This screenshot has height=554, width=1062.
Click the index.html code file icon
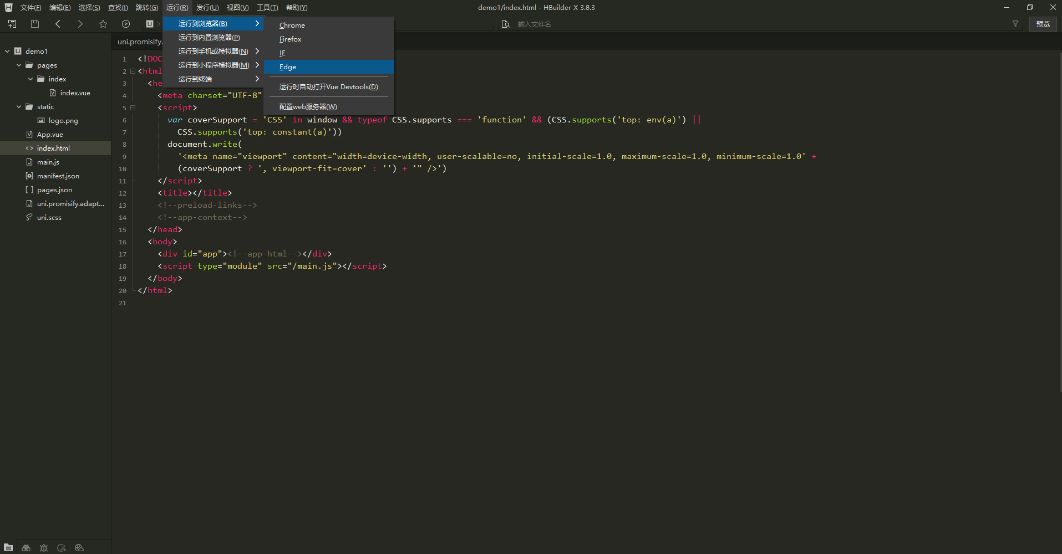[29, 148]
